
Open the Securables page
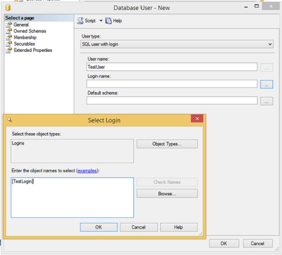24,44
